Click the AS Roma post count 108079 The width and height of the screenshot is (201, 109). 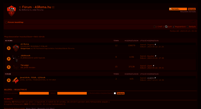click(x=131, y=46)
